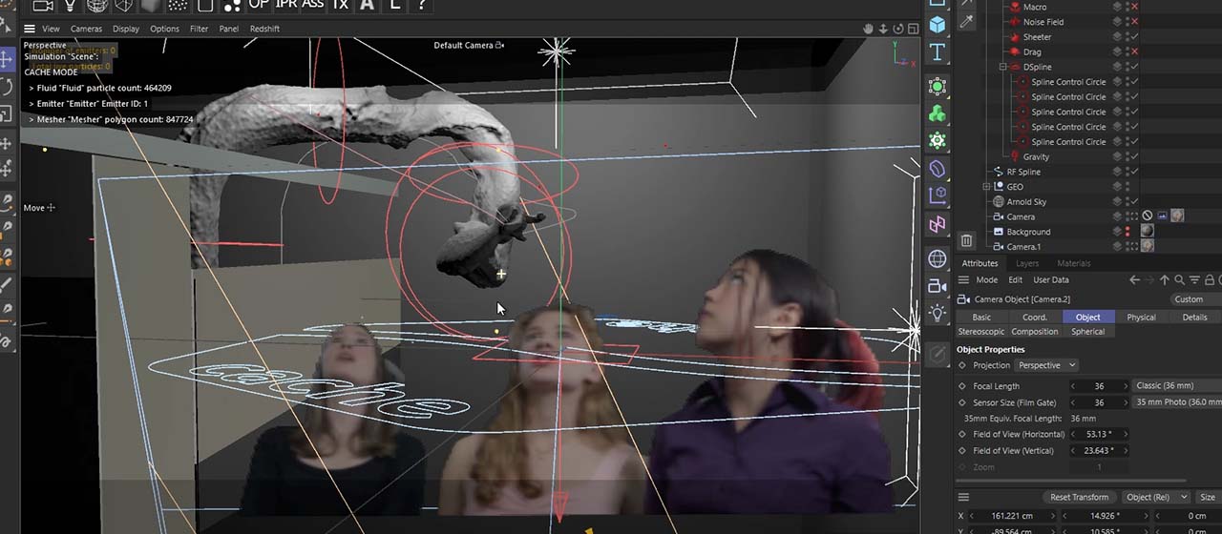
Task: Select the Scale tool in left toolbar
Action: pos(6,114)
